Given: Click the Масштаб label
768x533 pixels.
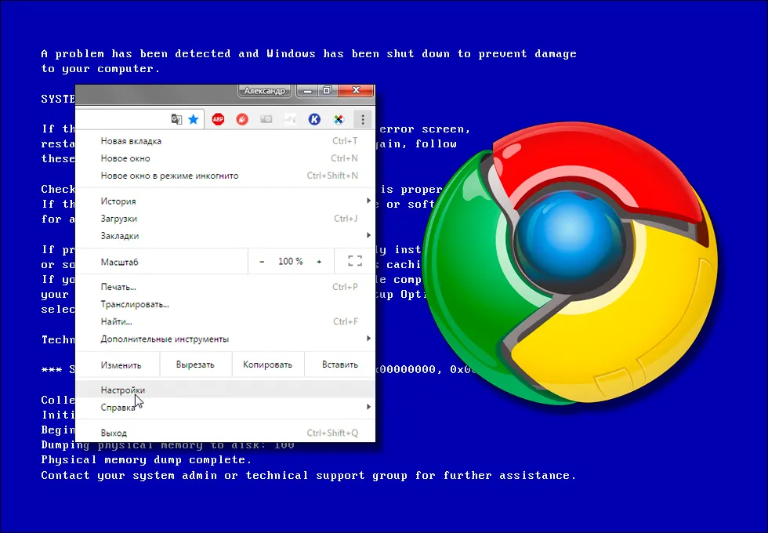Looking at the screenshot, I should pos(119,262).
